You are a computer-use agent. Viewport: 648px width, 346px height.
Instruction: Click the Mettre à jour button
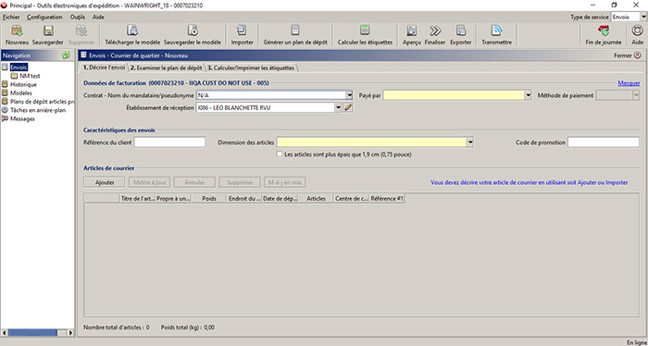(x=150, y=182)
